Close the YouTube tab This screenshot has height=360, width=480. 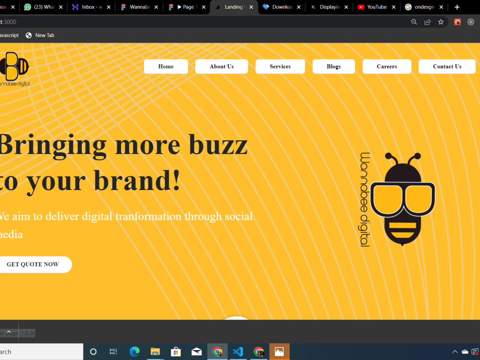pyautogui.click(x=394, y=7)
